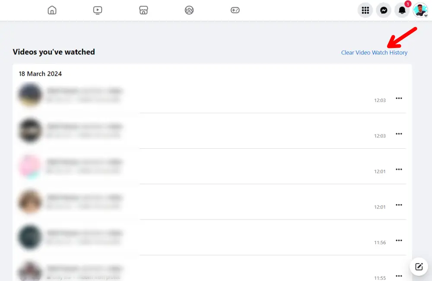Image resolution: width=432 pixels, height=281 pixels.
Task: Open the Gaming controller icon
Action: (235, 10)
